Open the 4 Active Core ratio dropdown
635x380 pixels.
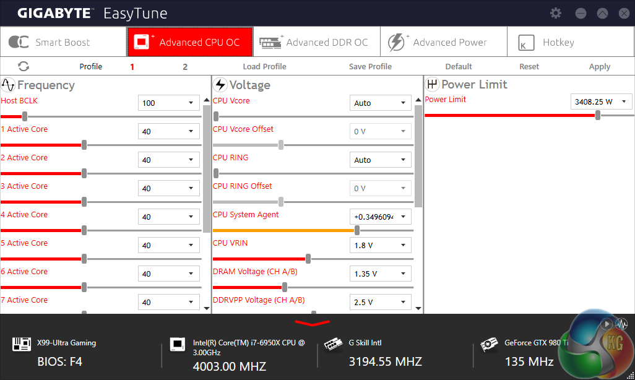click(x=169, y=217)
